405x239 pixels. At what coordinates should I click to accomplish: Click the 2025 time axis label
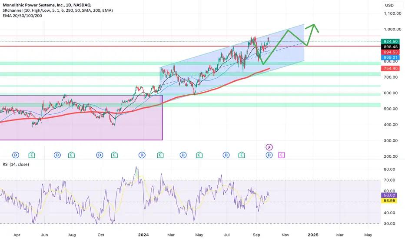tap(313, 235)
